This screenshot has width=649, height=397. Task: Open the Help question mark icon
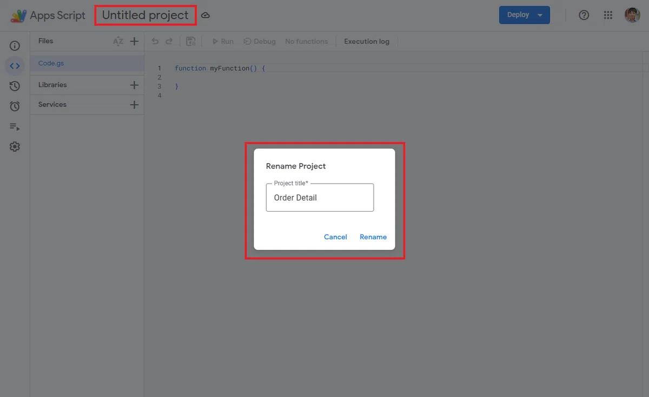[x=584, y=15]
